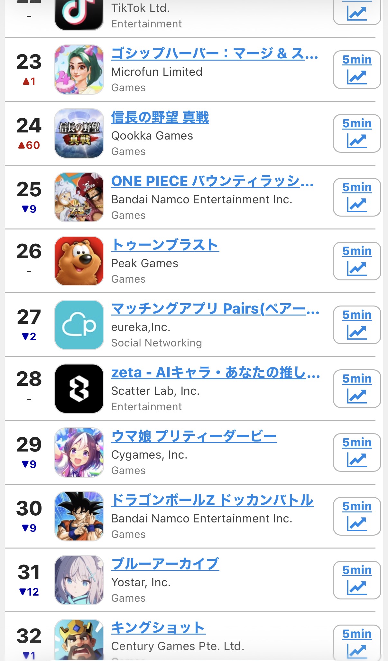This screenshot has height=661, width=388.
Task: Open the 信長の野望 真戦 title link
Action: [x=160, y=117]
